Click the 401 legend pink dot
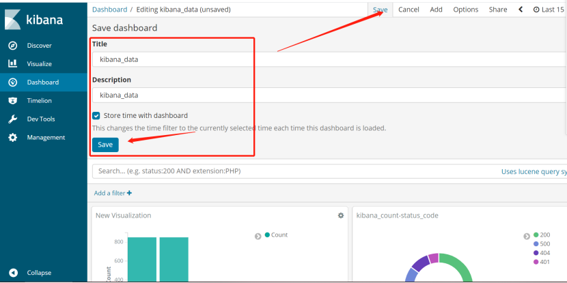Viewport: 567px width, 283px height. pos(536,262)
